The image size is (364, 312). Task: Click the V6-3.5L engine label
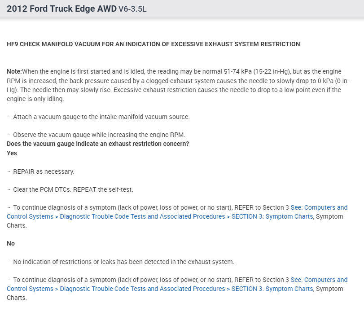[132, 9]
